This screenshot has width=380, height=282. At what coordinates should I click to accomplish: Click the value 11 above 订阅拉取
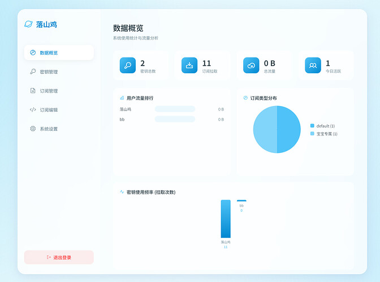pyautogui.click(x=206, y=63)
